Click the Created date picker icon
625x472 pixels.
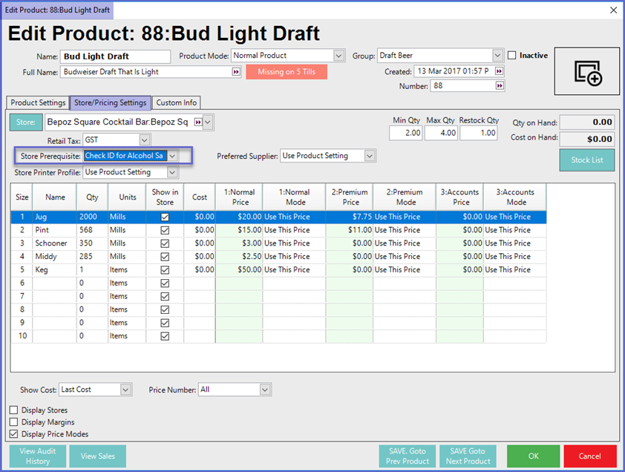(499, 71)
